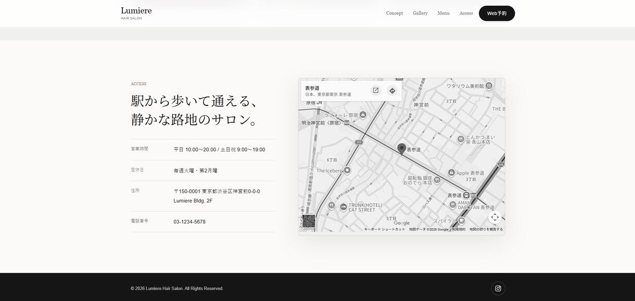
Task: Click the AMAM DACOTAN restaurant marker
Action: click(x=453, y=204)
